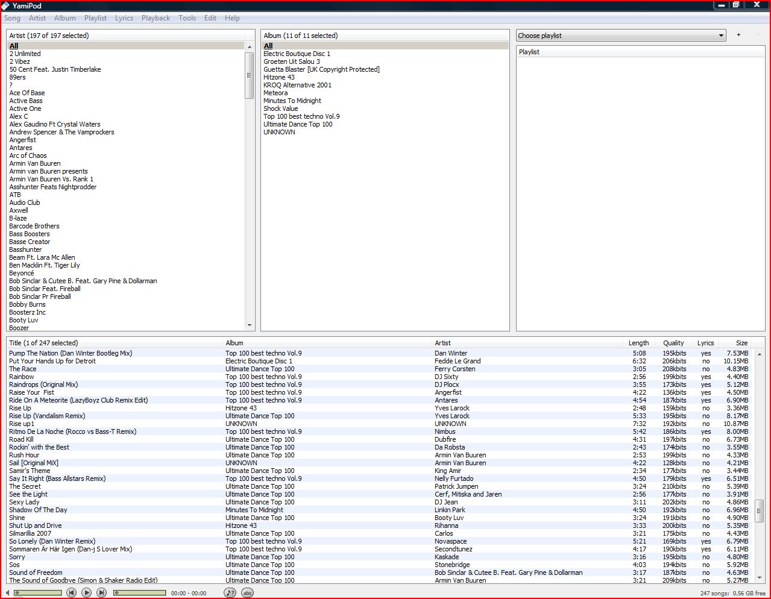
Task: Click artist list scroll down arrow
Action: coord(250,325)
